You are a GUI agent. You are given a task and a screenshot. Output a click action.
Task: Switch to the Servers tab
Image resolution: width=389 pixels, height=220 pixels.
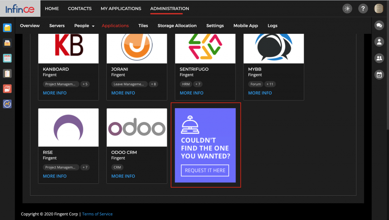click(x=57, y=26)
